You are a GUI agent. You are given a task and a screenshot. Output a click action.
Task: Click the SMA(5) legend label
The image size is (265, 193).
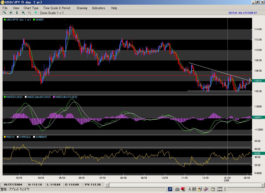click(x=40, y=20)
